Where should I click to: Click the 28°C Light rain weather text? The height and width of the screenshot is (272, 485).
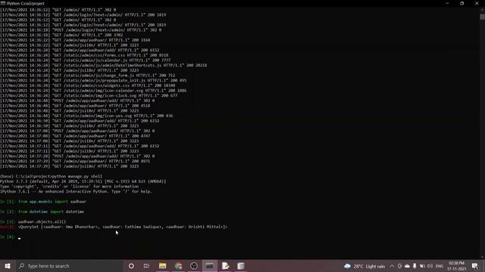(x=369, y=266)
